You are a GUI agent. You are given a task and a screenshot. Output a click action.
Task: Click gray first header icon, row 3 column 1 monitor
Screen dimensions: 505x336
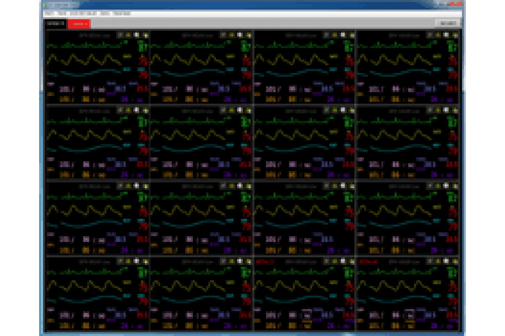(x=120, y=186)
